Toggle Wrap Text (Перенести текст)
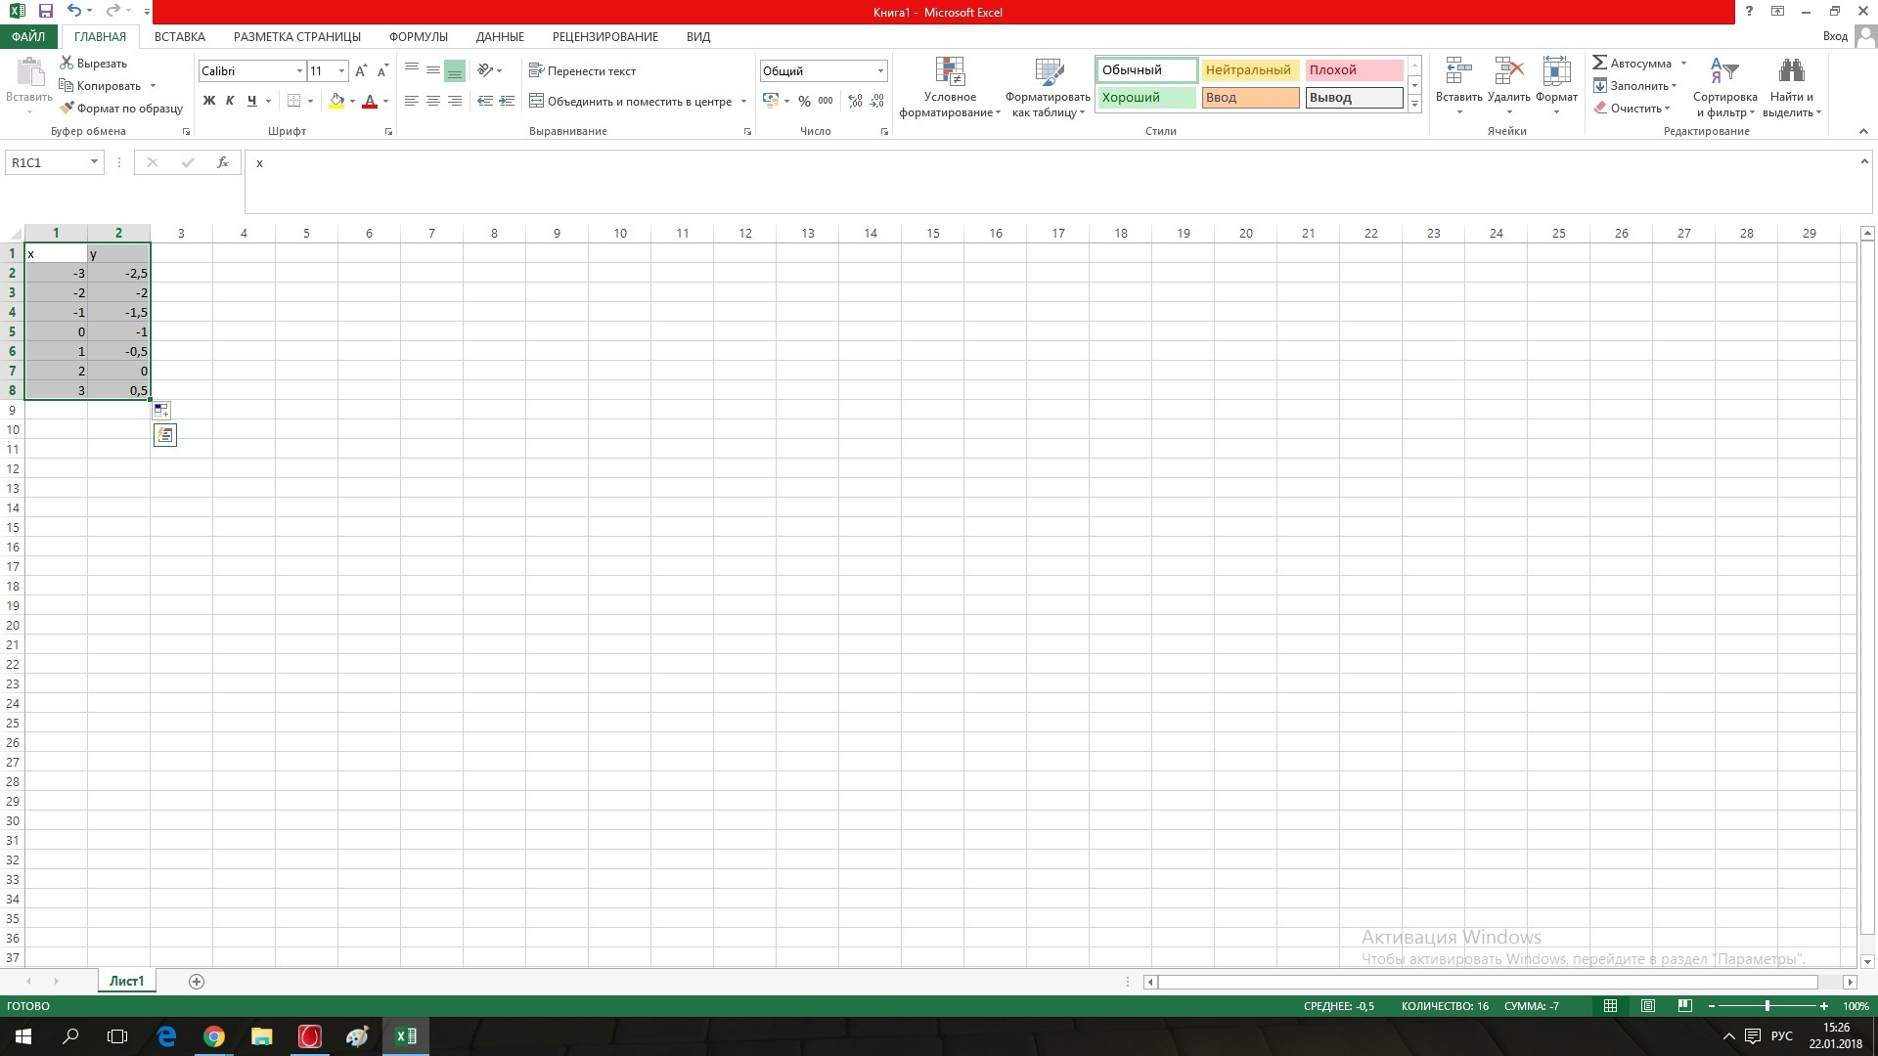This screenshot has width=1878, height=1056. 582,70
